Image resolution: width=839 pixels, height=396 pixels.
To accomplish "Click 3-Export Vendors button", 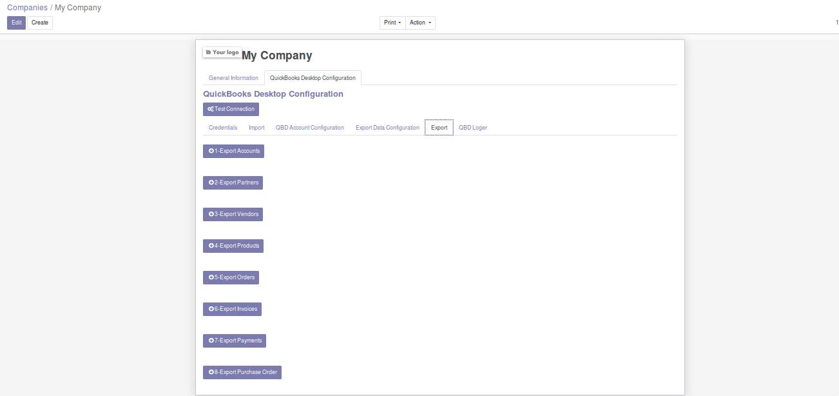I will pyautogui.click(x=233, y=214).
